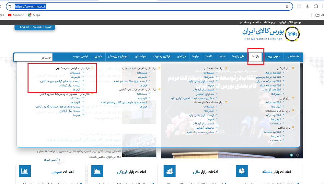Open لیست اوراق سلف منتشر شده link
324x184 pixels.
pos(131,81)
